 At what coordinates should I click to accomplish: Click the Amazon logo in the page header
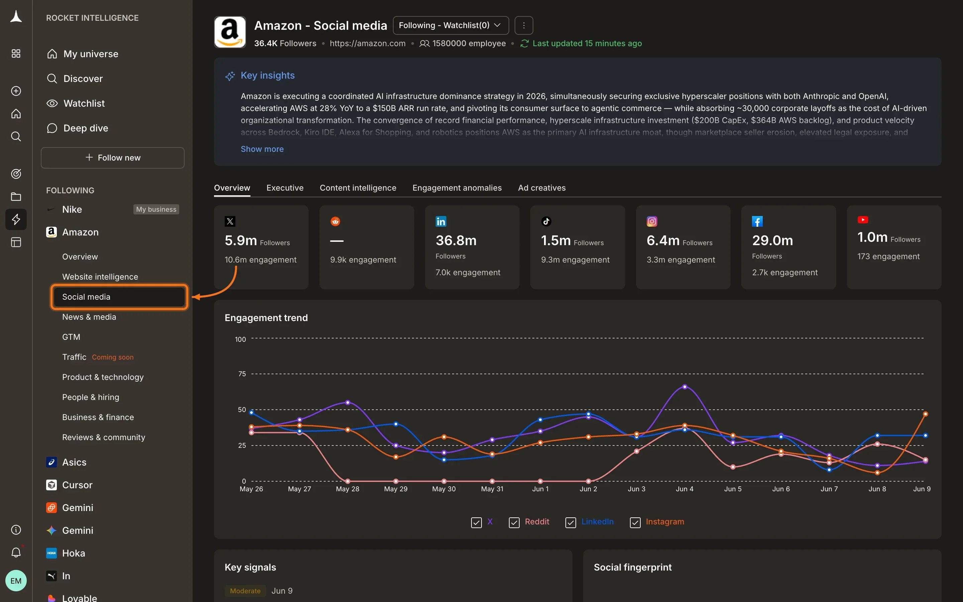click(230, 32)
